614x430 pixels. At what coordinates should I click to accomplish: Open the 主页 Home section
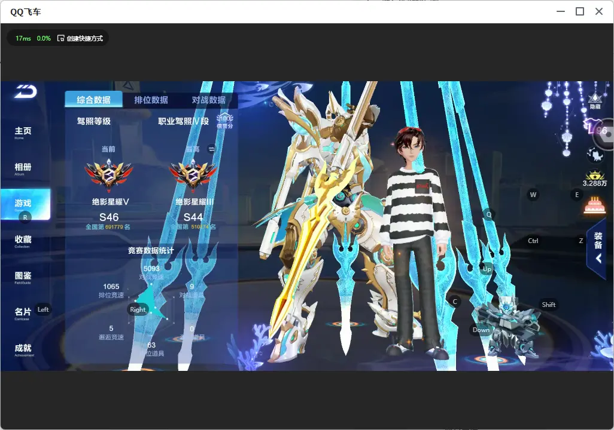[23, 132]
